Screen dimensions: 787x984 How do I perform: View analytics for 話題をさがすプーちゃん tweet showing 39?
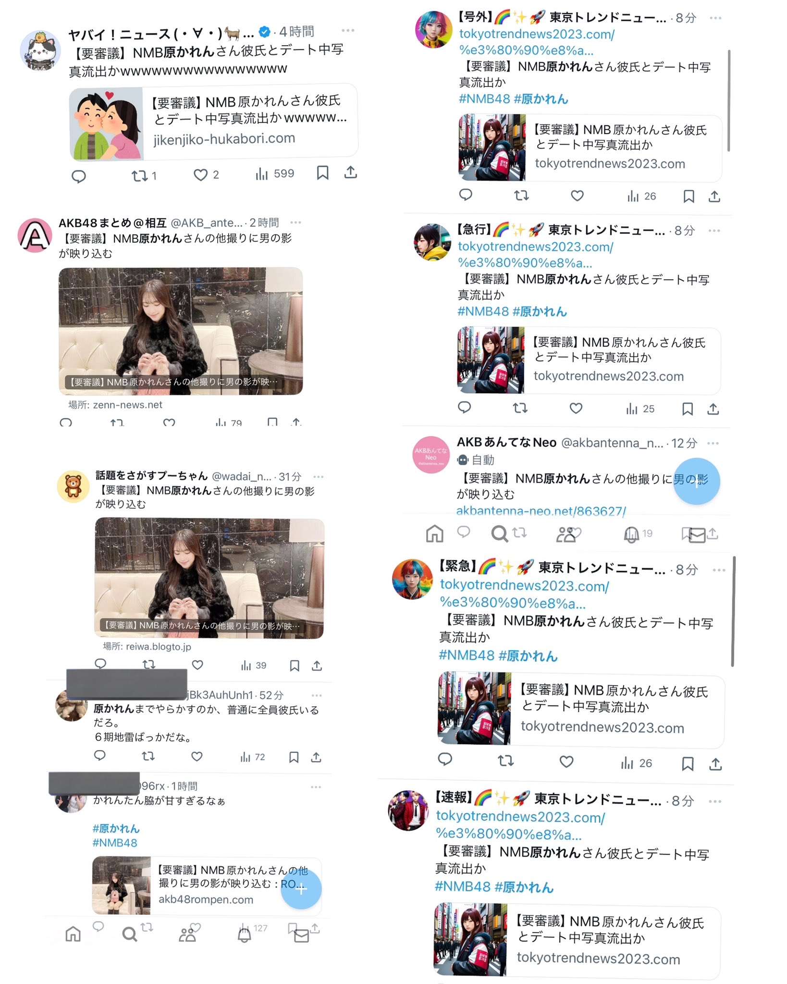point(254,665)
